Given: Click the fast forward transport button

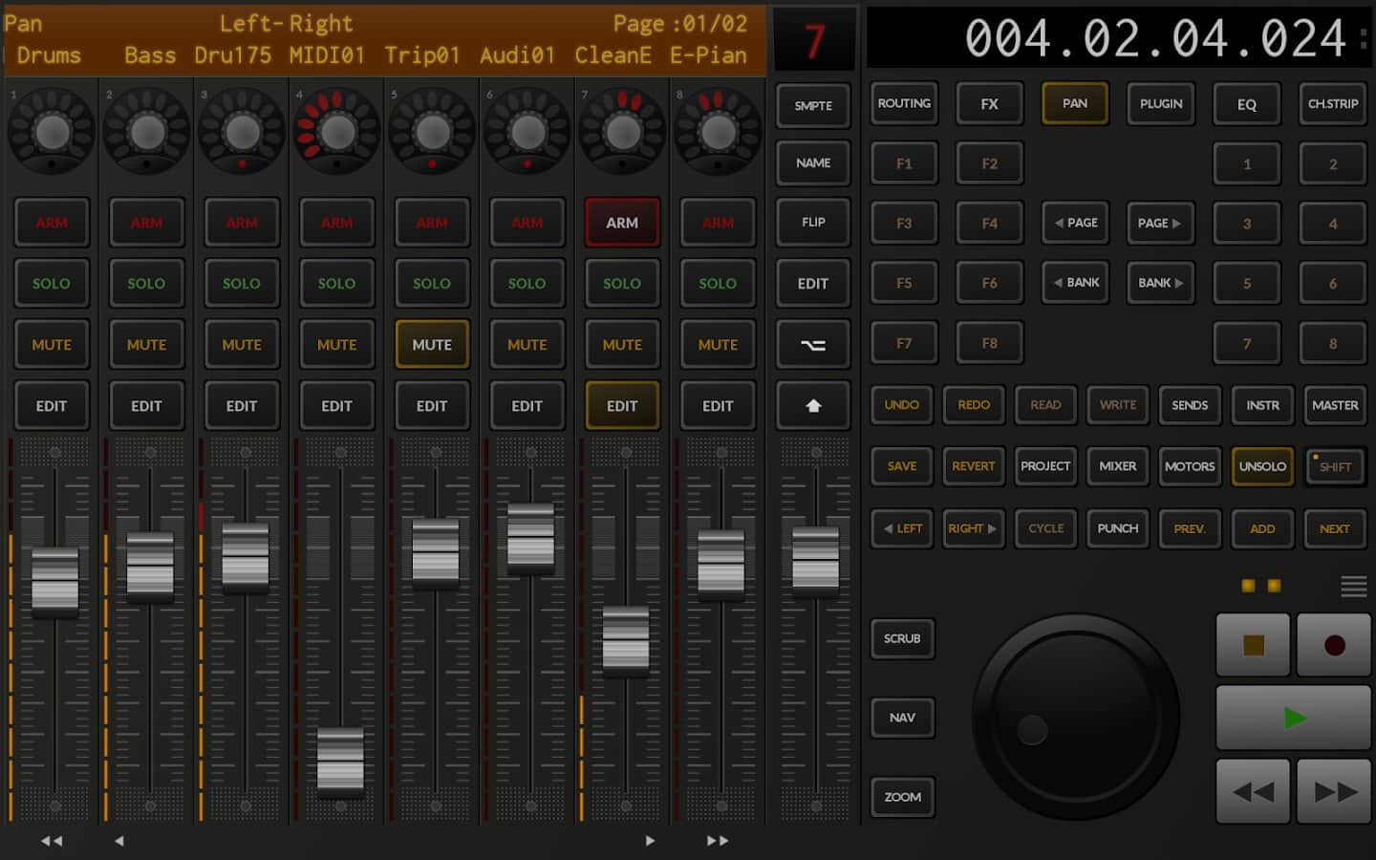Looking at the screenshot, I should tap(1334, 791).
